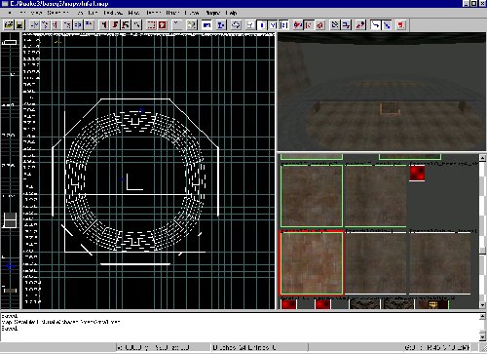
Task: Flip selection on Y axis icon
Action: 56,25
